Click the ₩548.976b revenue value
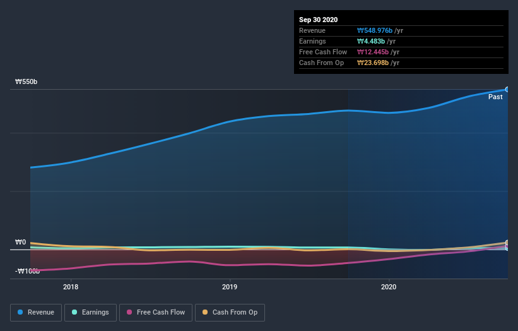This screenshot has width=518, height=331. (x=375, y=30)
